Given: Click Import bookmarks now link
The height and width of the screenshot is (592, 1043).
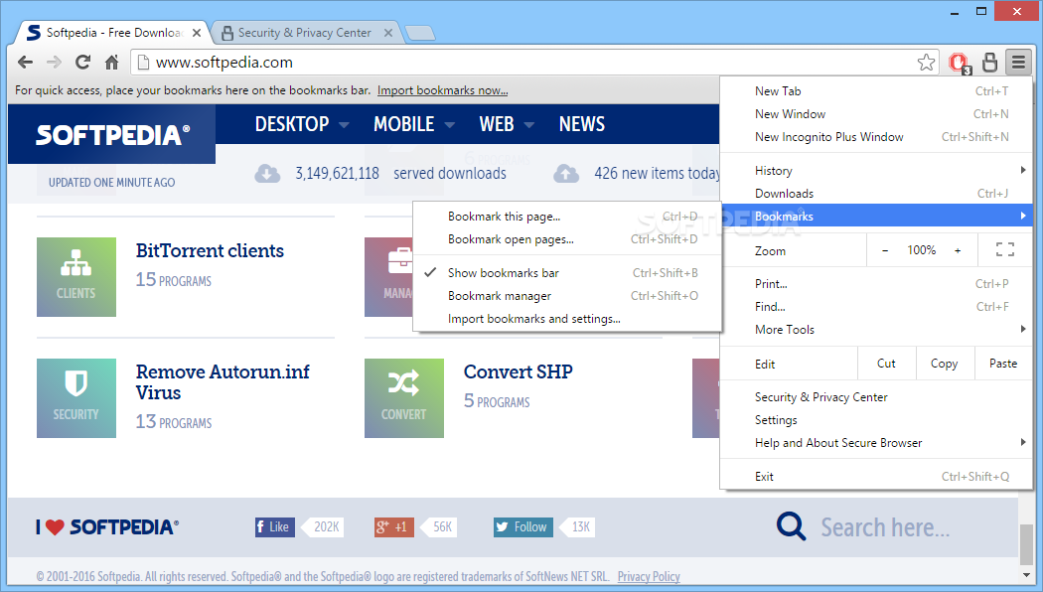Looking at the screenshot, I should [442, 90].
